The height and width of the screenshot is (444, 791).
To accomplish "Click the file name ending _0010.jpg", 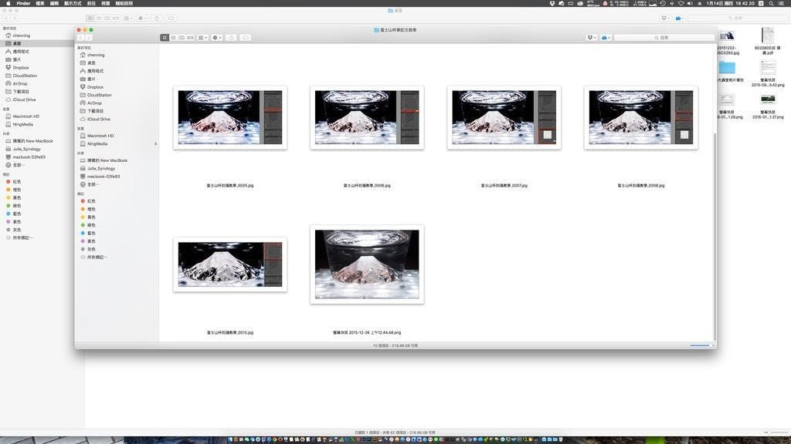I will tap(230, 333).
